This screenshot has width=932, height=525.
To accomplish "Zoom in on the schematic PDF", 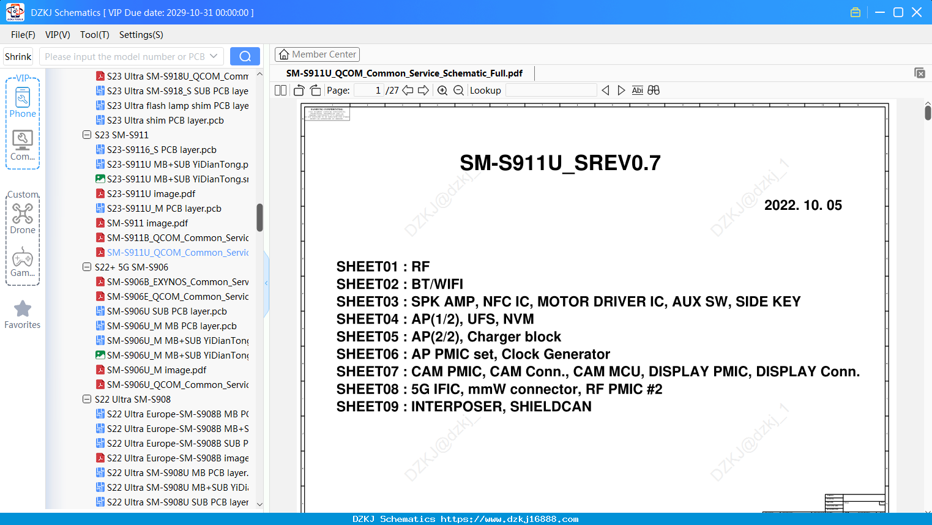I will (442, 91).
